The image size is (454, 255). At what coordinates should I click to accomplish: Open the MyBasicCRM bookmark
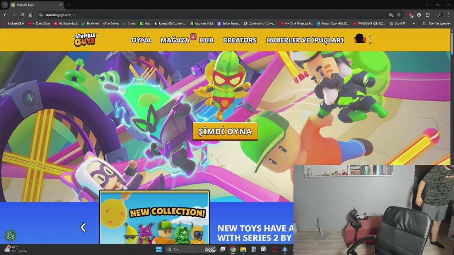click(13, 24)
